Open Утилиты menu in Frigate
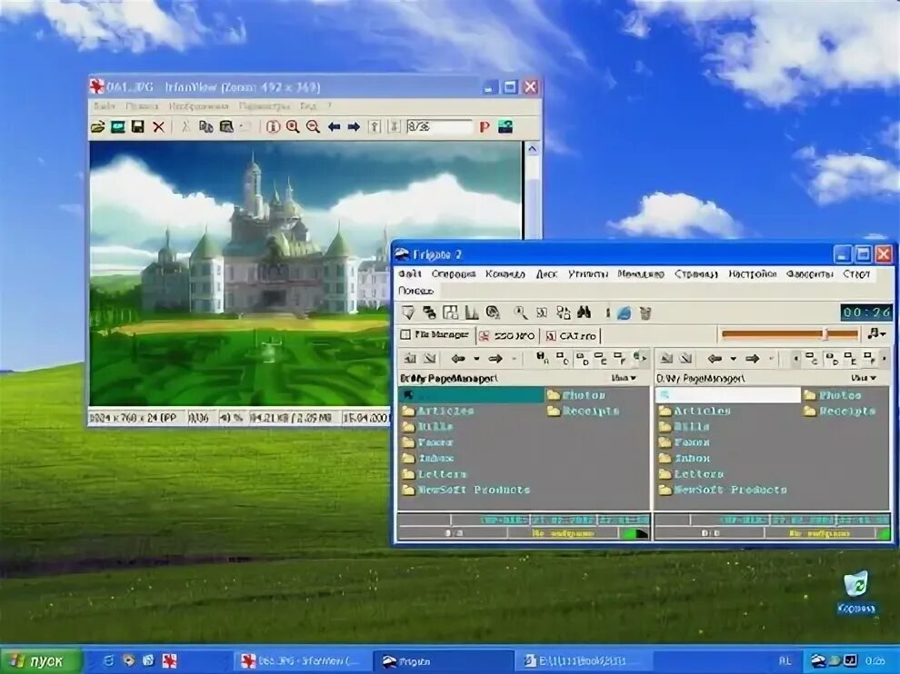Image resolution: width=900 pixels, height=674 pixels. click(588, 274)
